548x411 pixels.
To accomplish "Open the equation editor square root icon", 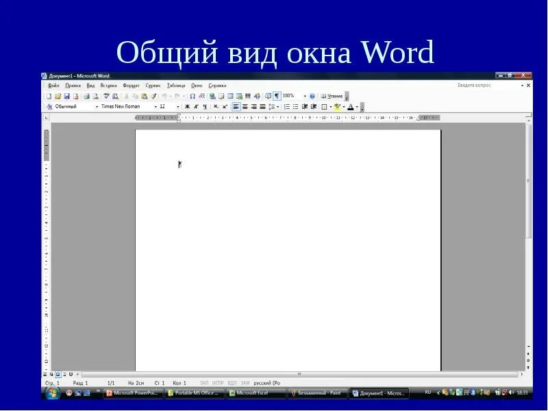I will [x=201, y=96].
